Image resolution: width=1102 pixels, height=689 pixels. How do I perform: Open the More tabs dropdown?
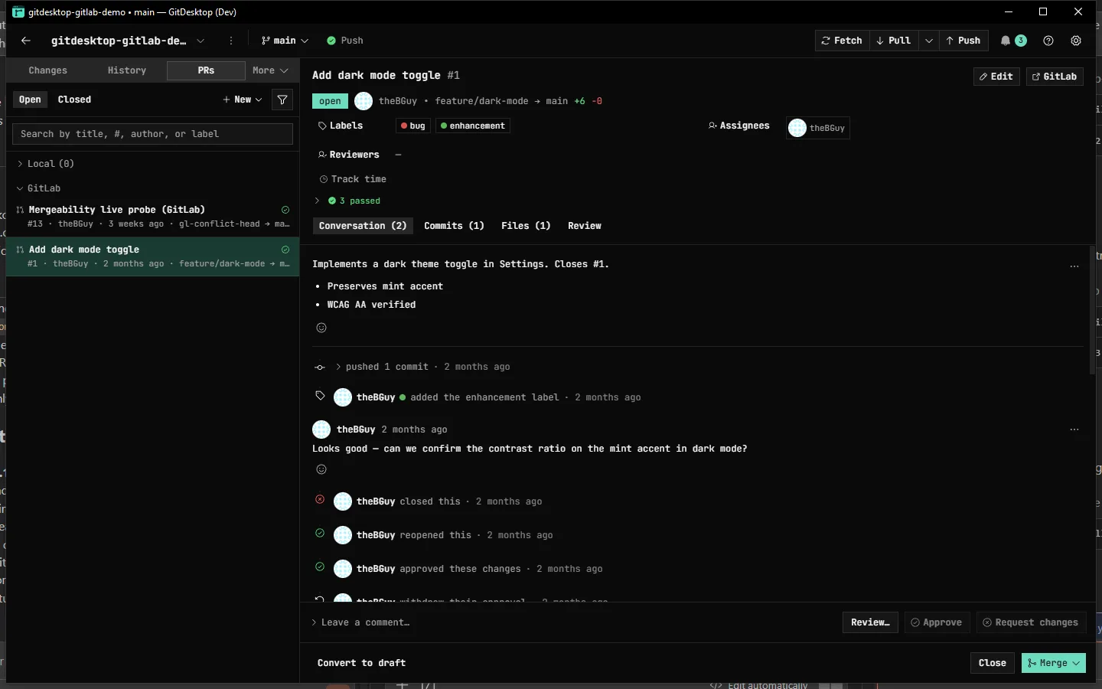click(270, 70)
